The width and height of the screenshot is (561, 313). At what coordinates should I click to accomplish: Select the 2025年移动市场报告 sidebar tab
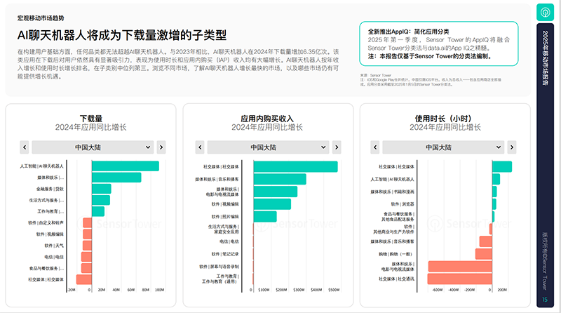[545, 58]
